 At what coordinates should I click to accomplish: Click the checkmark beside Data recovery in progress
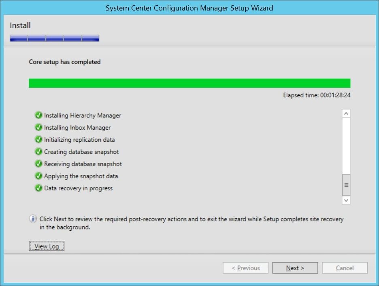click(38, 188)
